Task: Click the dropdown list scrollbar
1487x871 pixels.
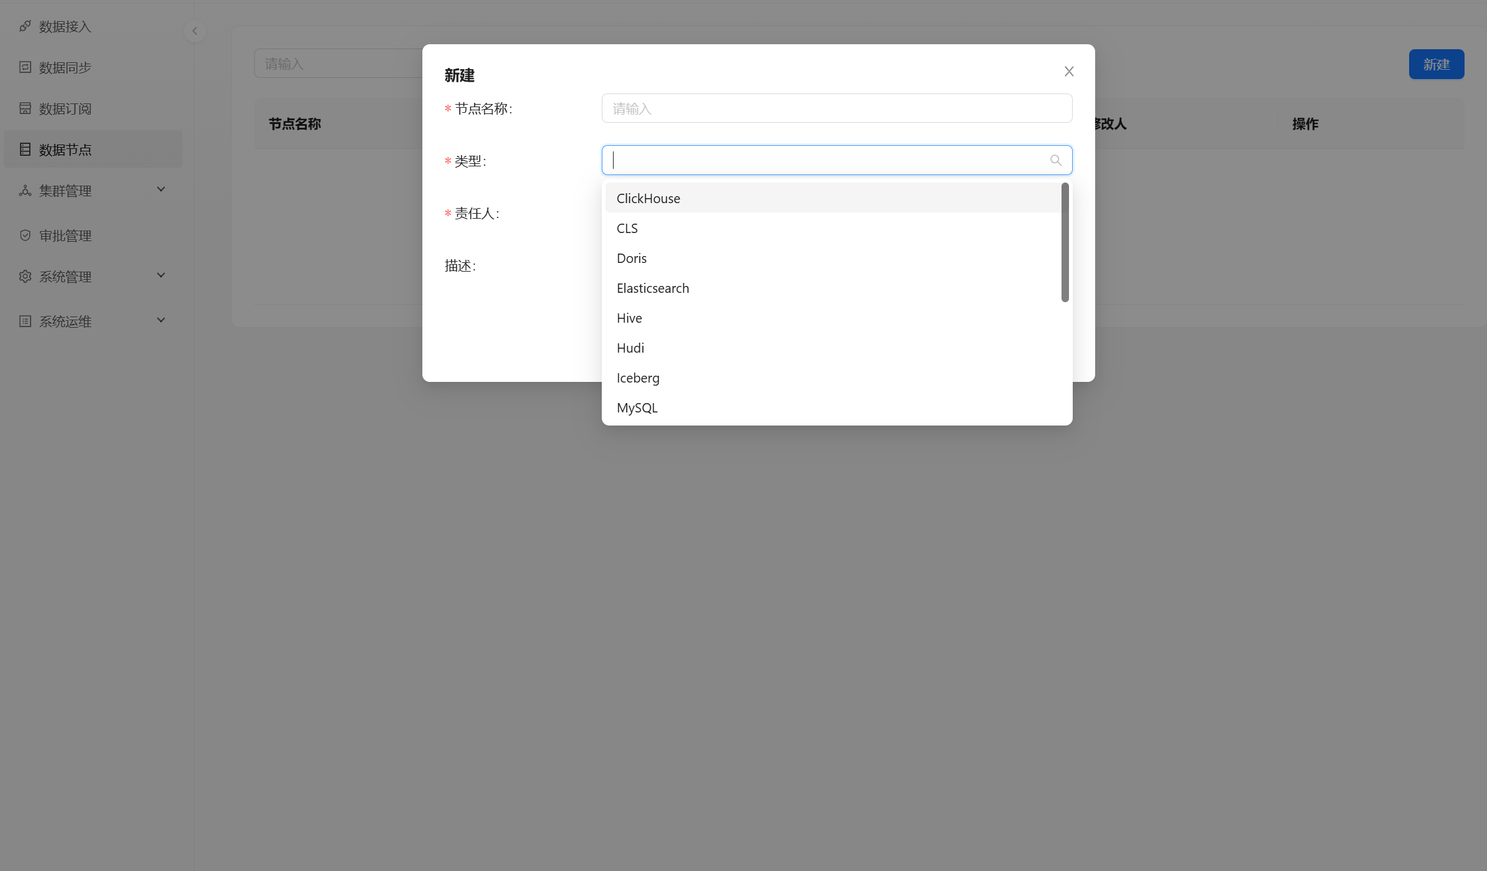Action: tap(1065, 243)
